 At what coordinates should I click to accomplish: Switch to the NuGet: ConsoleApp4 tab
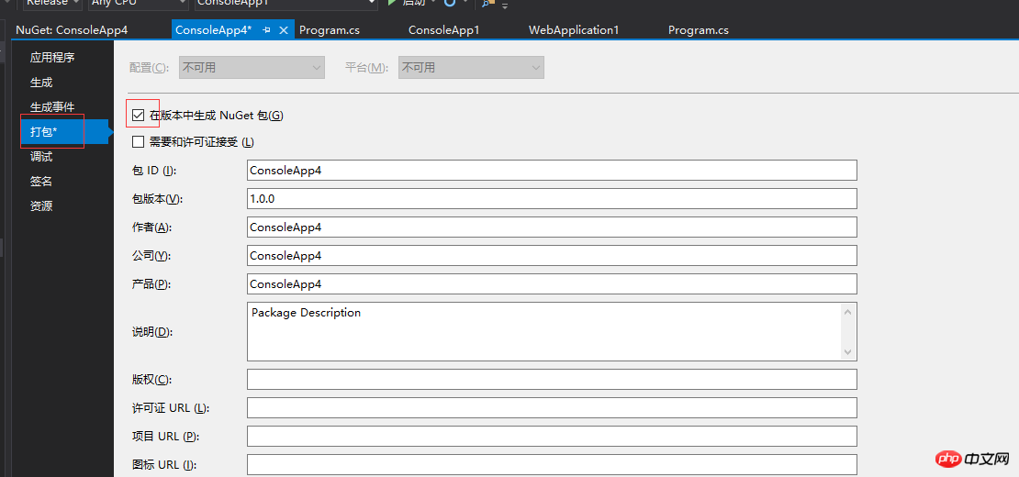click(73, 30)
